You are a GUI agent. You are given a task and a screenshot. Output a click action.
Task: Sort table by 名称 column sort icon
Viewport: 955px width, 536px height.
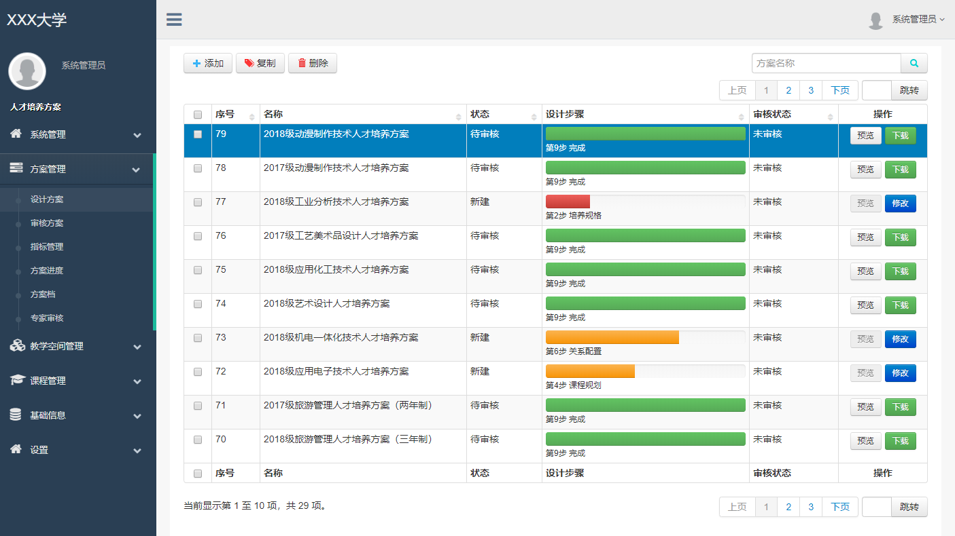point(459,117)
